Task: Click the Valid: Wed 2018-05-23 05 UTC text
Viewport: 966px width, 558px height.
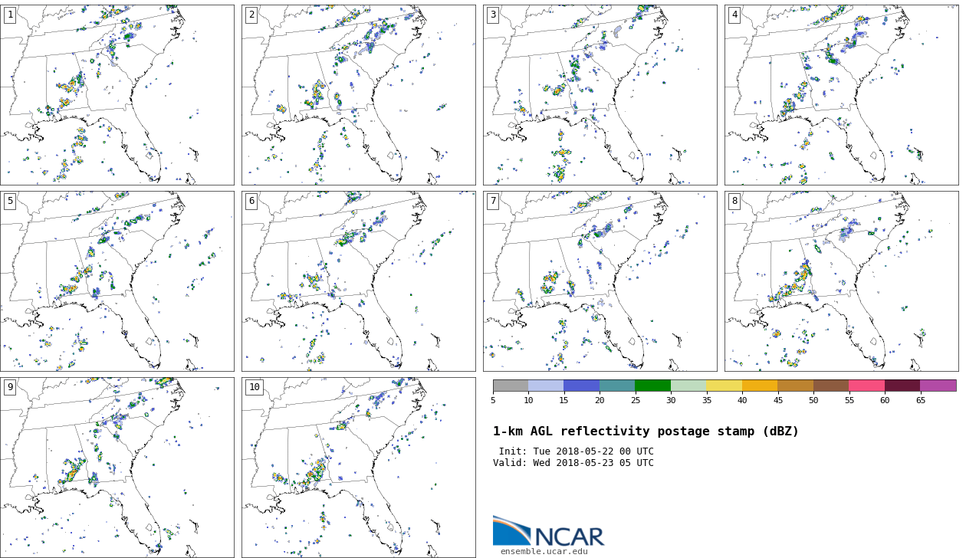Action: click(x=573, y=463)
